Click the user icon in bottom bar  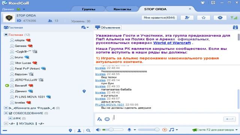79,130
